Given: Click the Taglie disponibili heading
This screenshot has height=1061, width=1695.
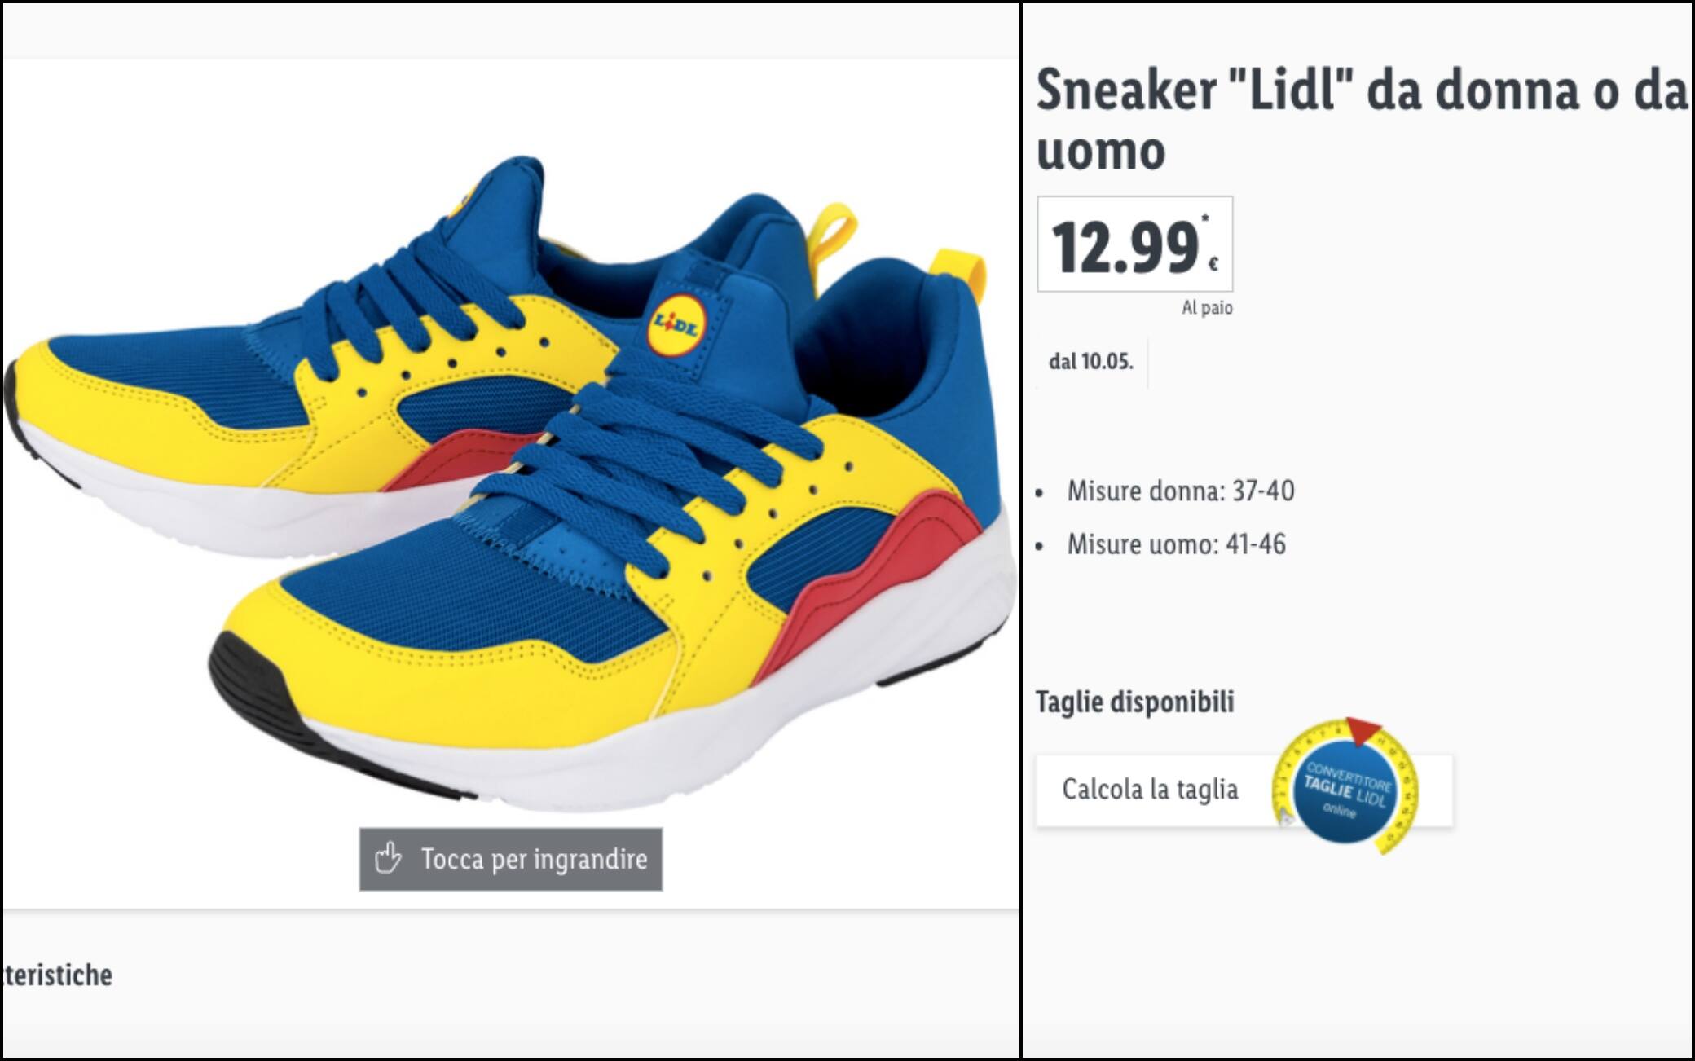Looking at the screenshot, I should click(1134, 702).
